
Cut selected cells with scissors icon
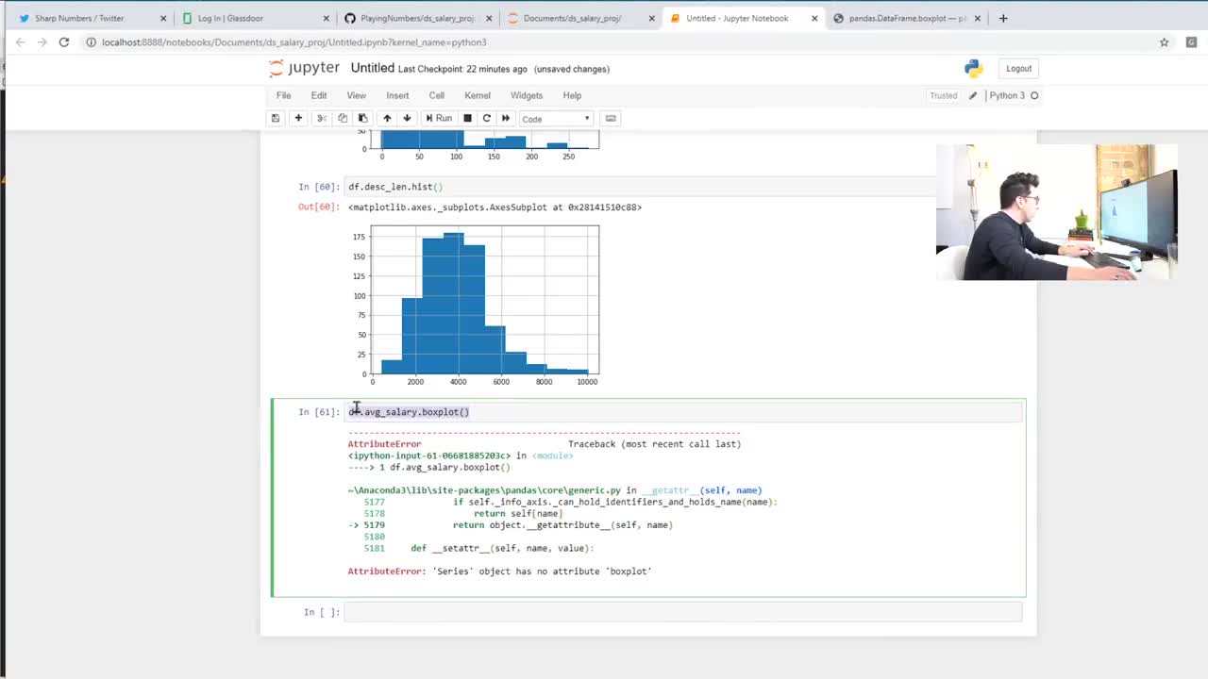(321, 118)
